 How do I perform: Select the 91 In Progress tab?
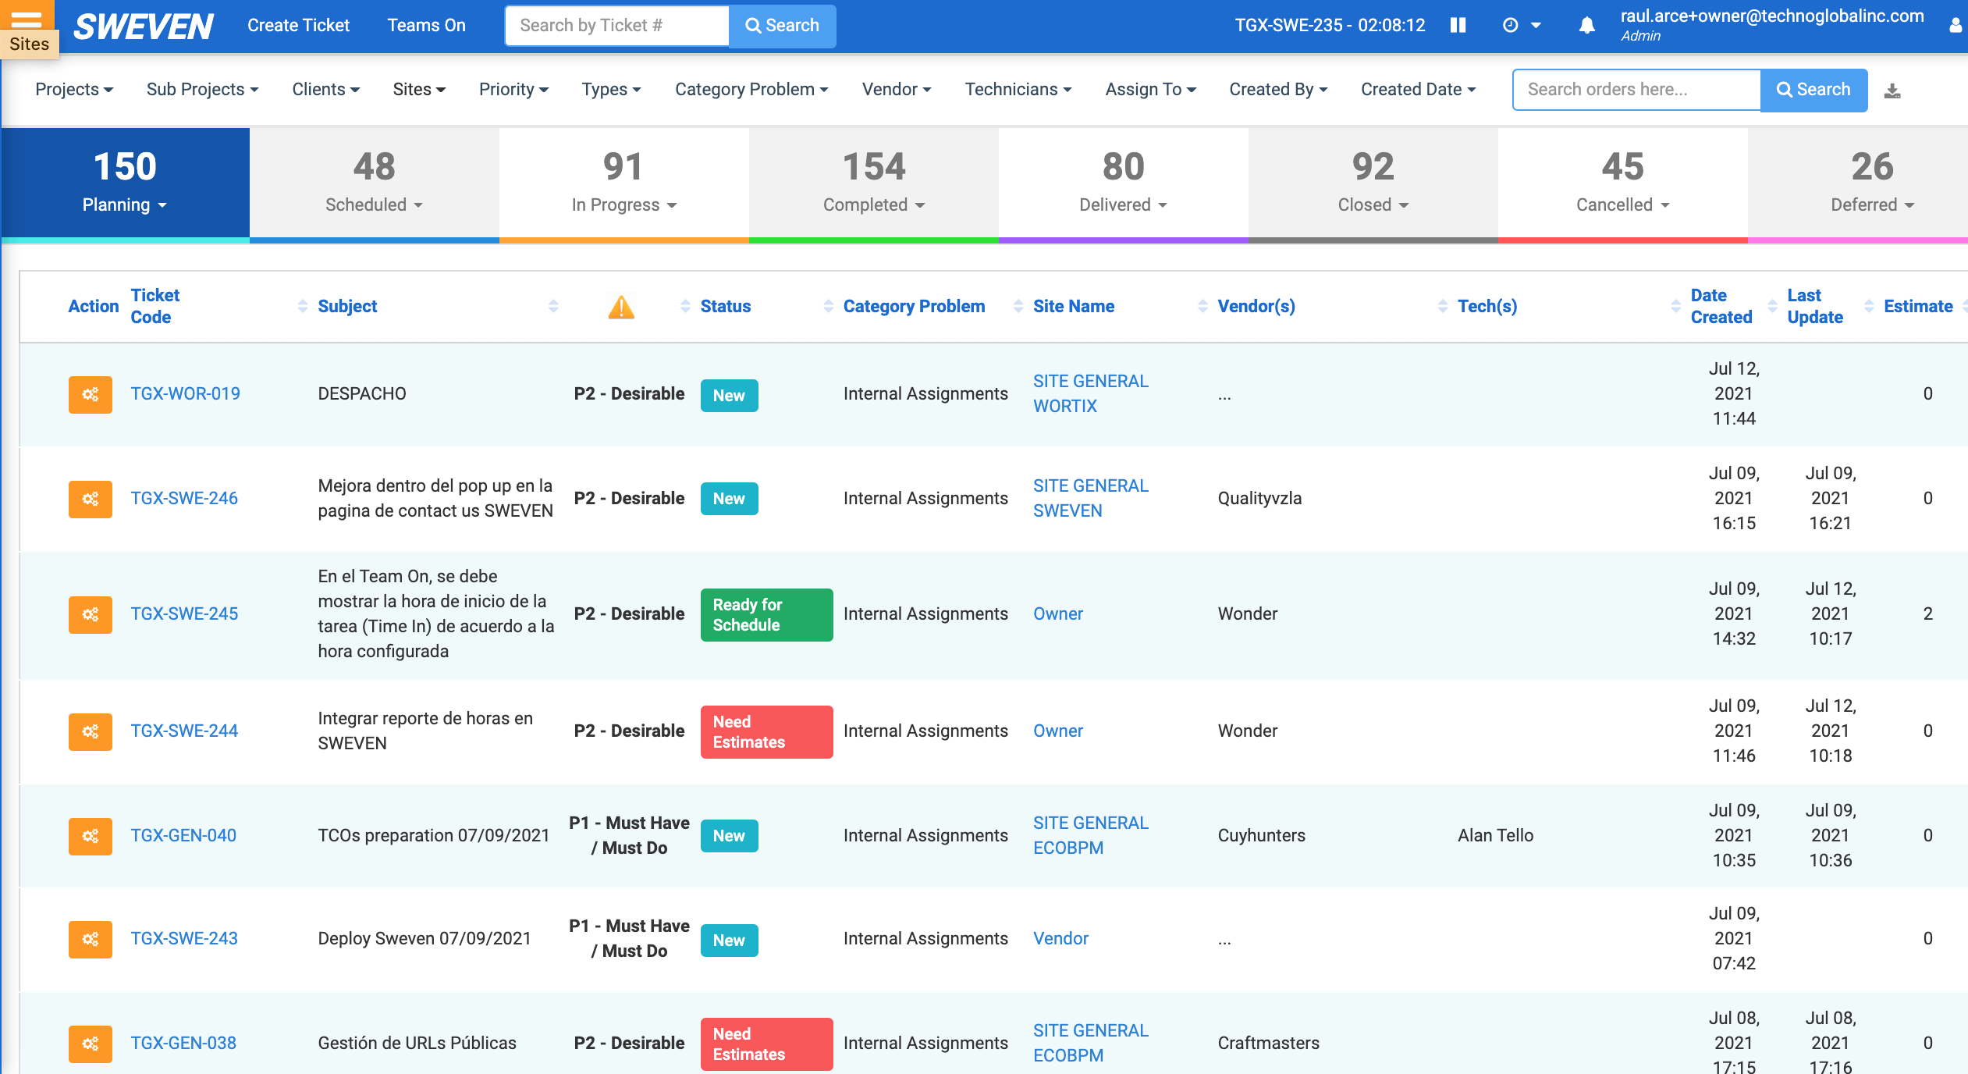[624, 184]
